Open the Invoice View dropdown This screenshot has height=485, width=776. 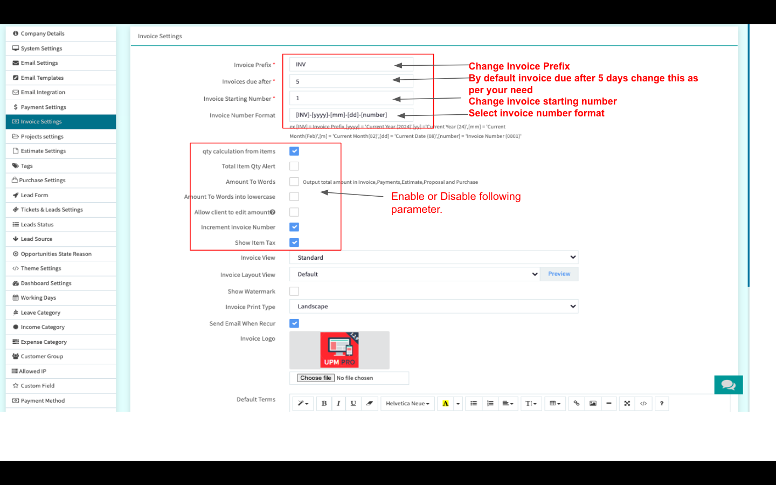pyautogui.click(x=433, y=258)
